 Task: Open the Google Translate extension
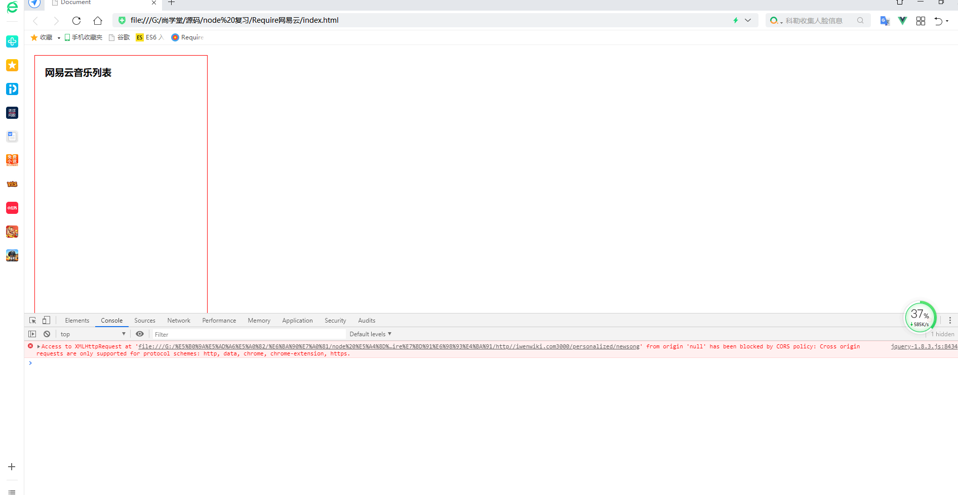click(x=885, y=21)
